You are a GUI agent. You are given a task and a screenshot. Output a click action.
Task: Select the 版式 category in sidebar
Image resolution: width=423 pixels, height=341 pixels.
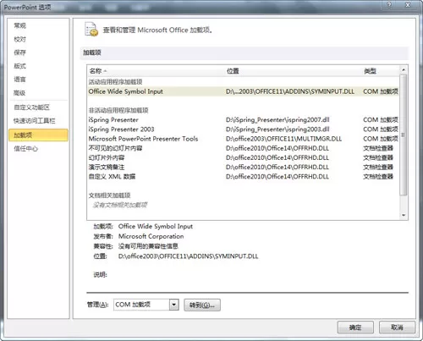click(19, 66)
